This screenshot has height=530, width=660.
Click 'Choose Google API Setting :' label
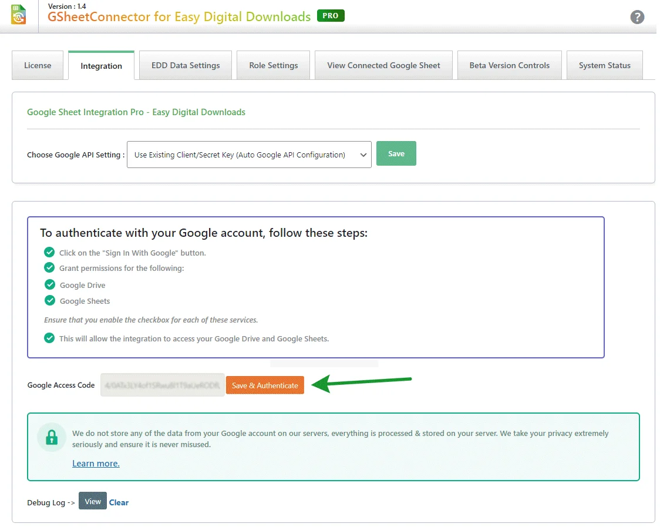76,155
